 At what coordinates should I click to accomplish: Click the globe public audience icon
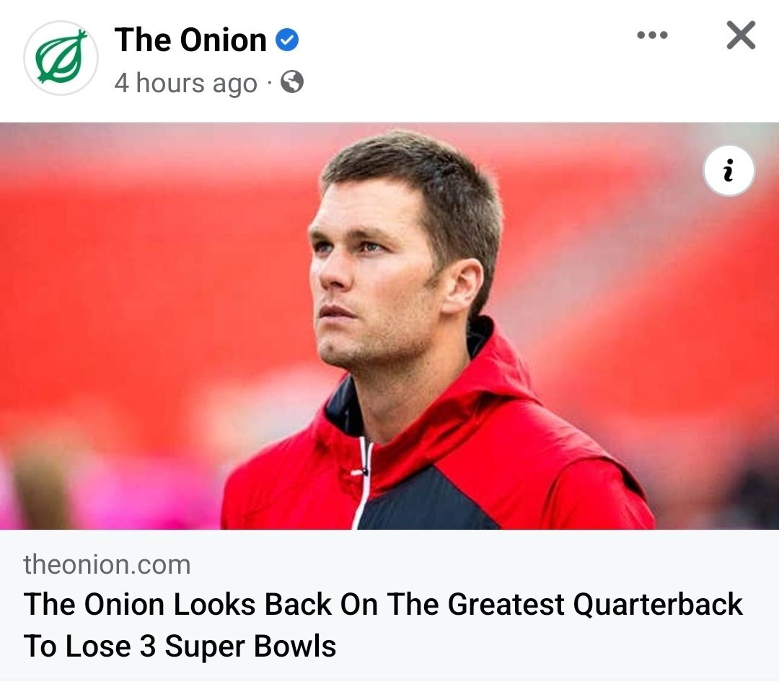tap(291, 82)
